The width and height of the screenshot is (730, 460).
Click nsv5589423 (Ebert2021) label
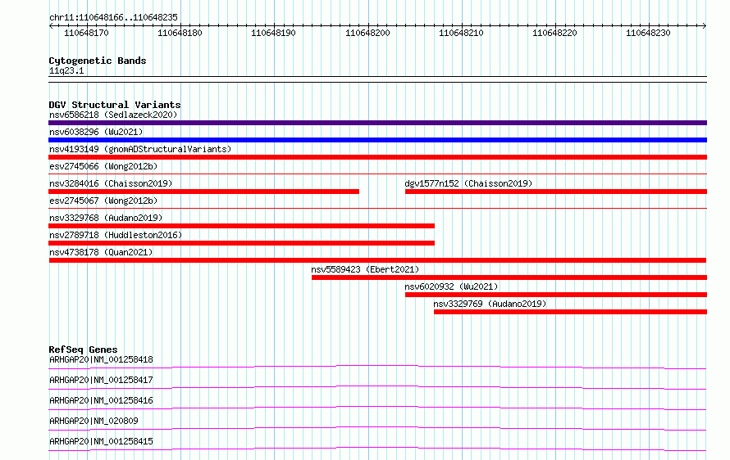click(x=365, y=269)
